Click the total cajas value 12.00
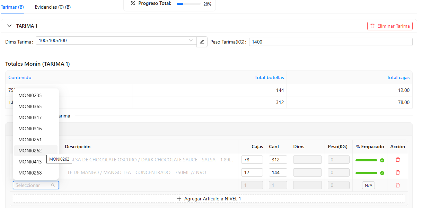The image size is (422, 208). (403, 90)
